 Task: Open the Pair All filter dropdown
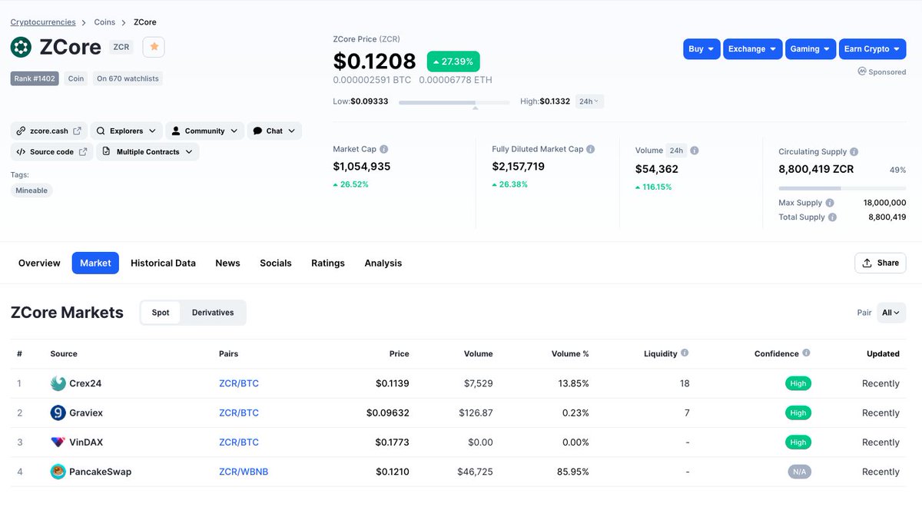tap(891, 313)
